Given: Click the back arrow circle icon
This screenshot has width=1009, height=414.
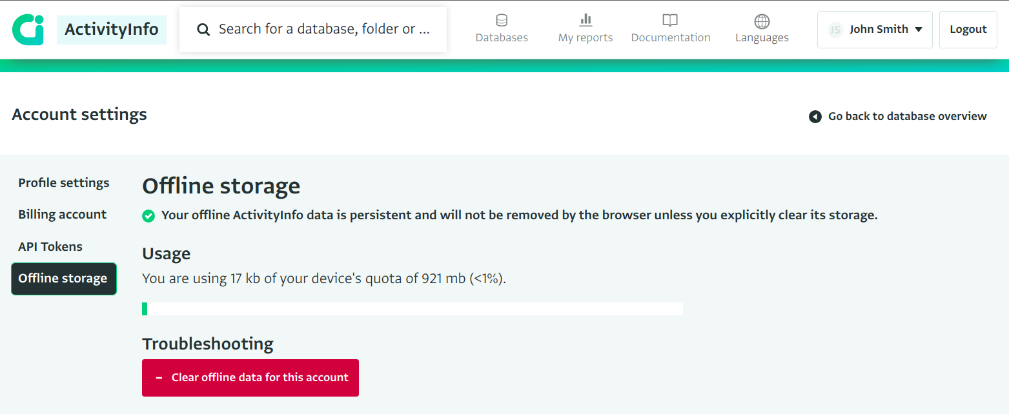Looking at the screenshot, I should (x=815, y=117).
